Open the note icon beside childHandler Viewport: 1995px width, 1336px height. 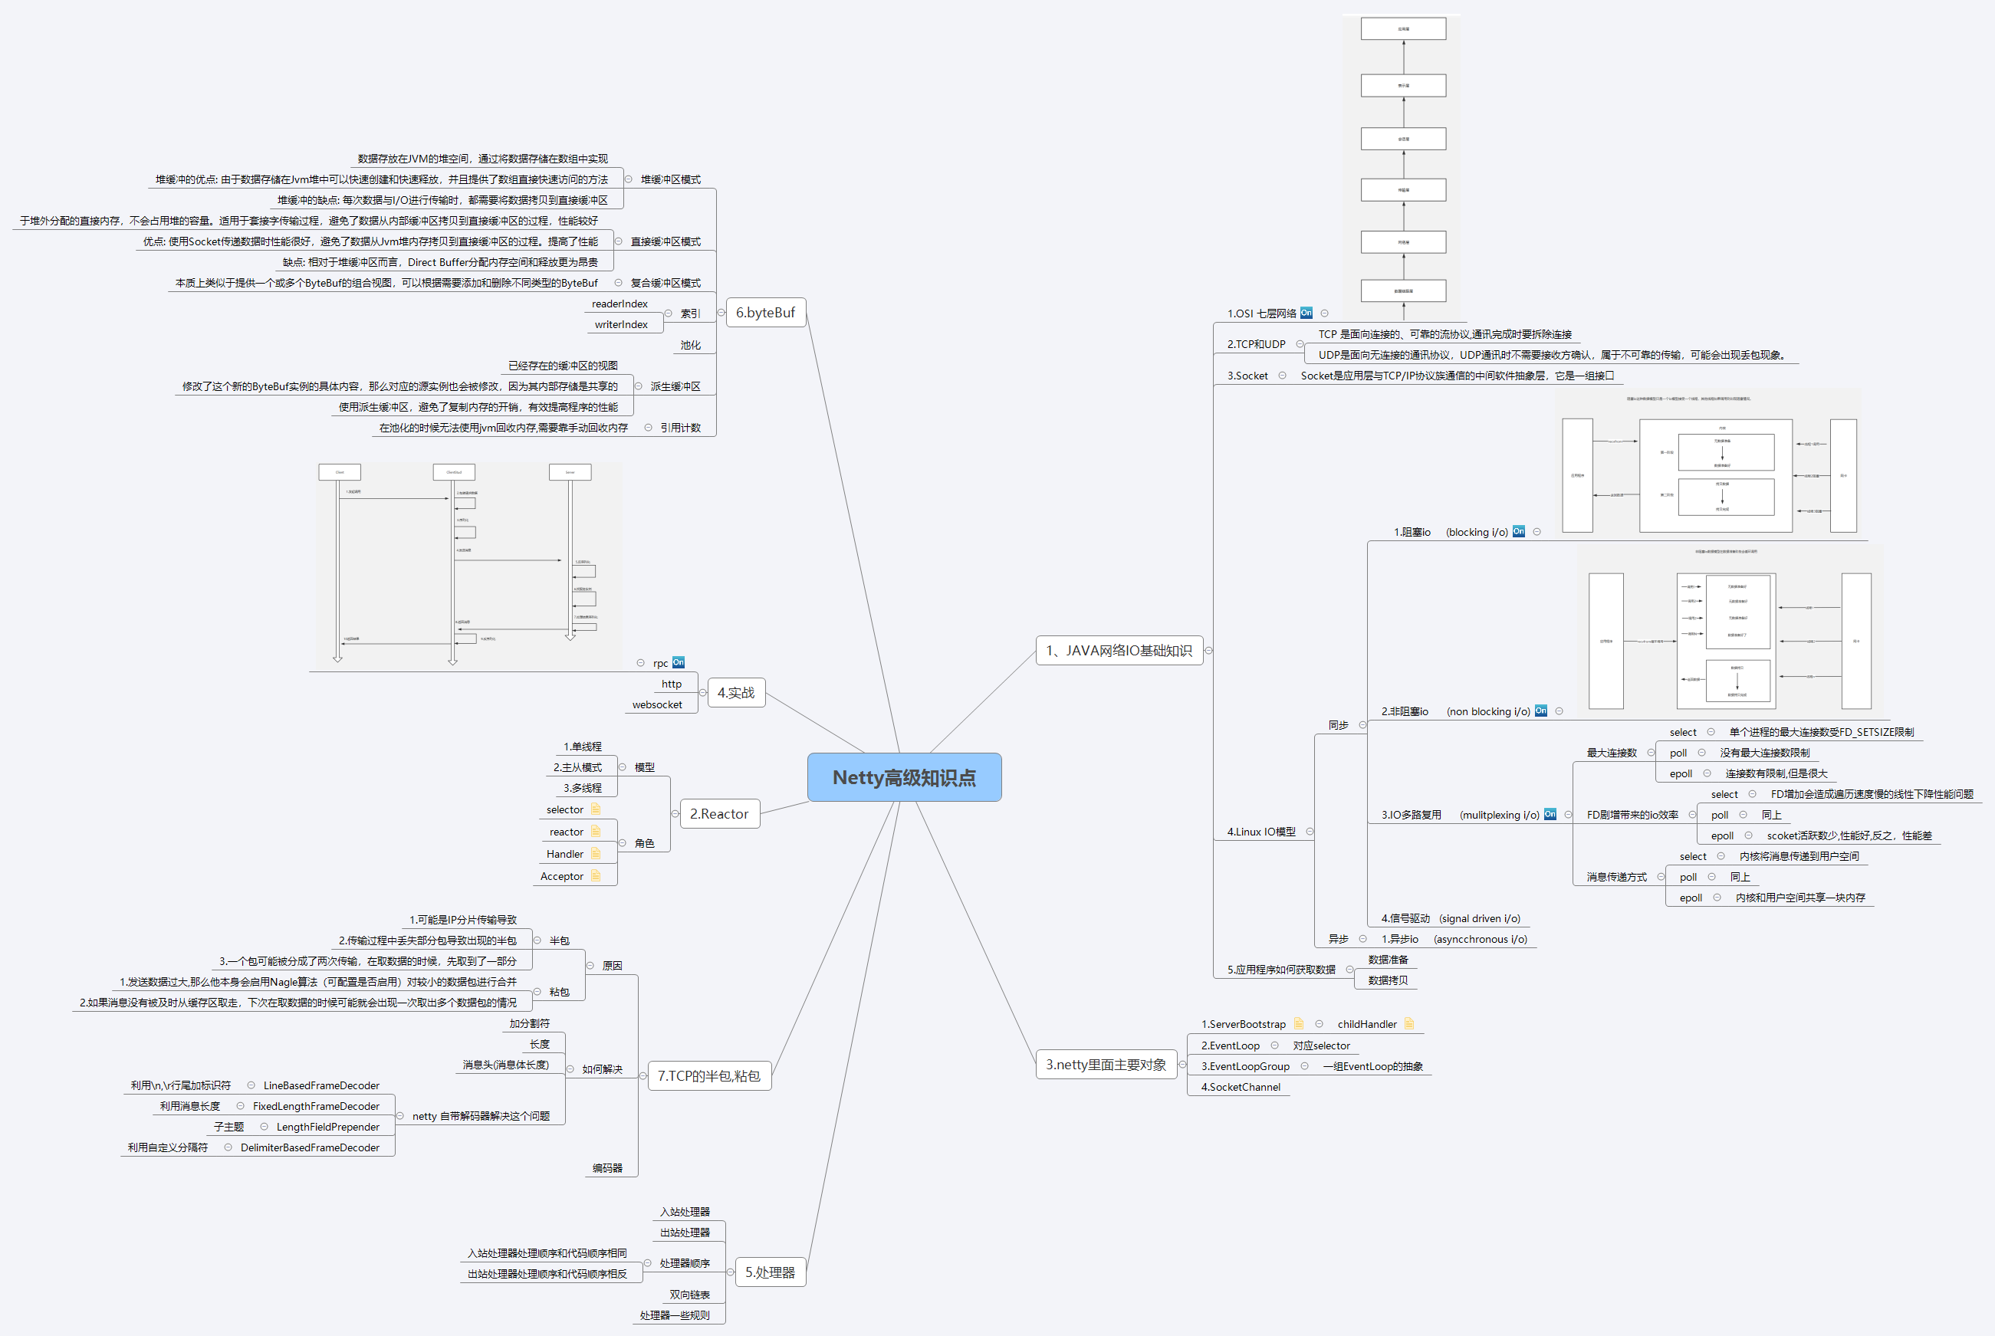click(1408, 1023)
